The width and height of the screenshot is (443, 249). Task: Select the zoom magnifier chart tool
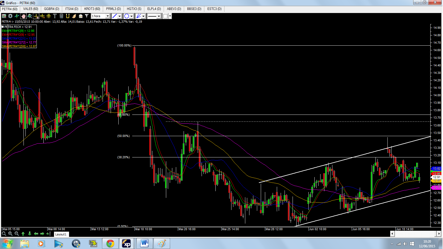(30, 16)
